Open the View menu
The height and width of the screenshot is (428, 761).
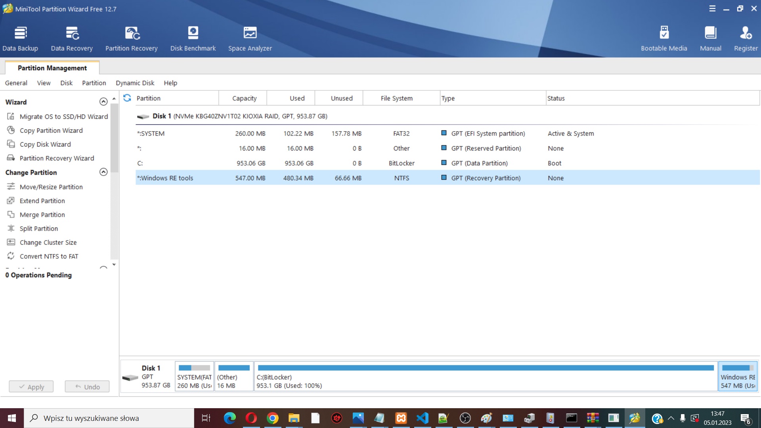point(44,83)
